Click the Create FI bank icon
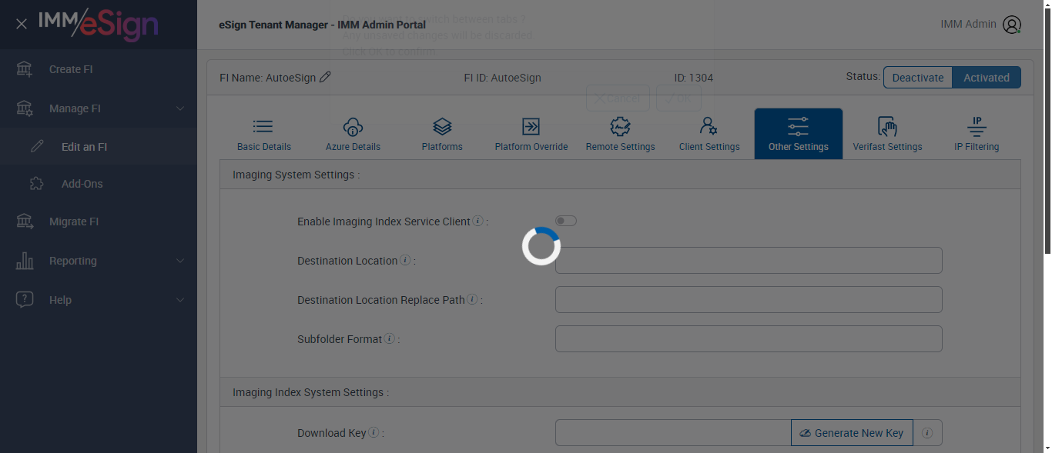This screenshot has width=1052, height=453. pos(25,69)
